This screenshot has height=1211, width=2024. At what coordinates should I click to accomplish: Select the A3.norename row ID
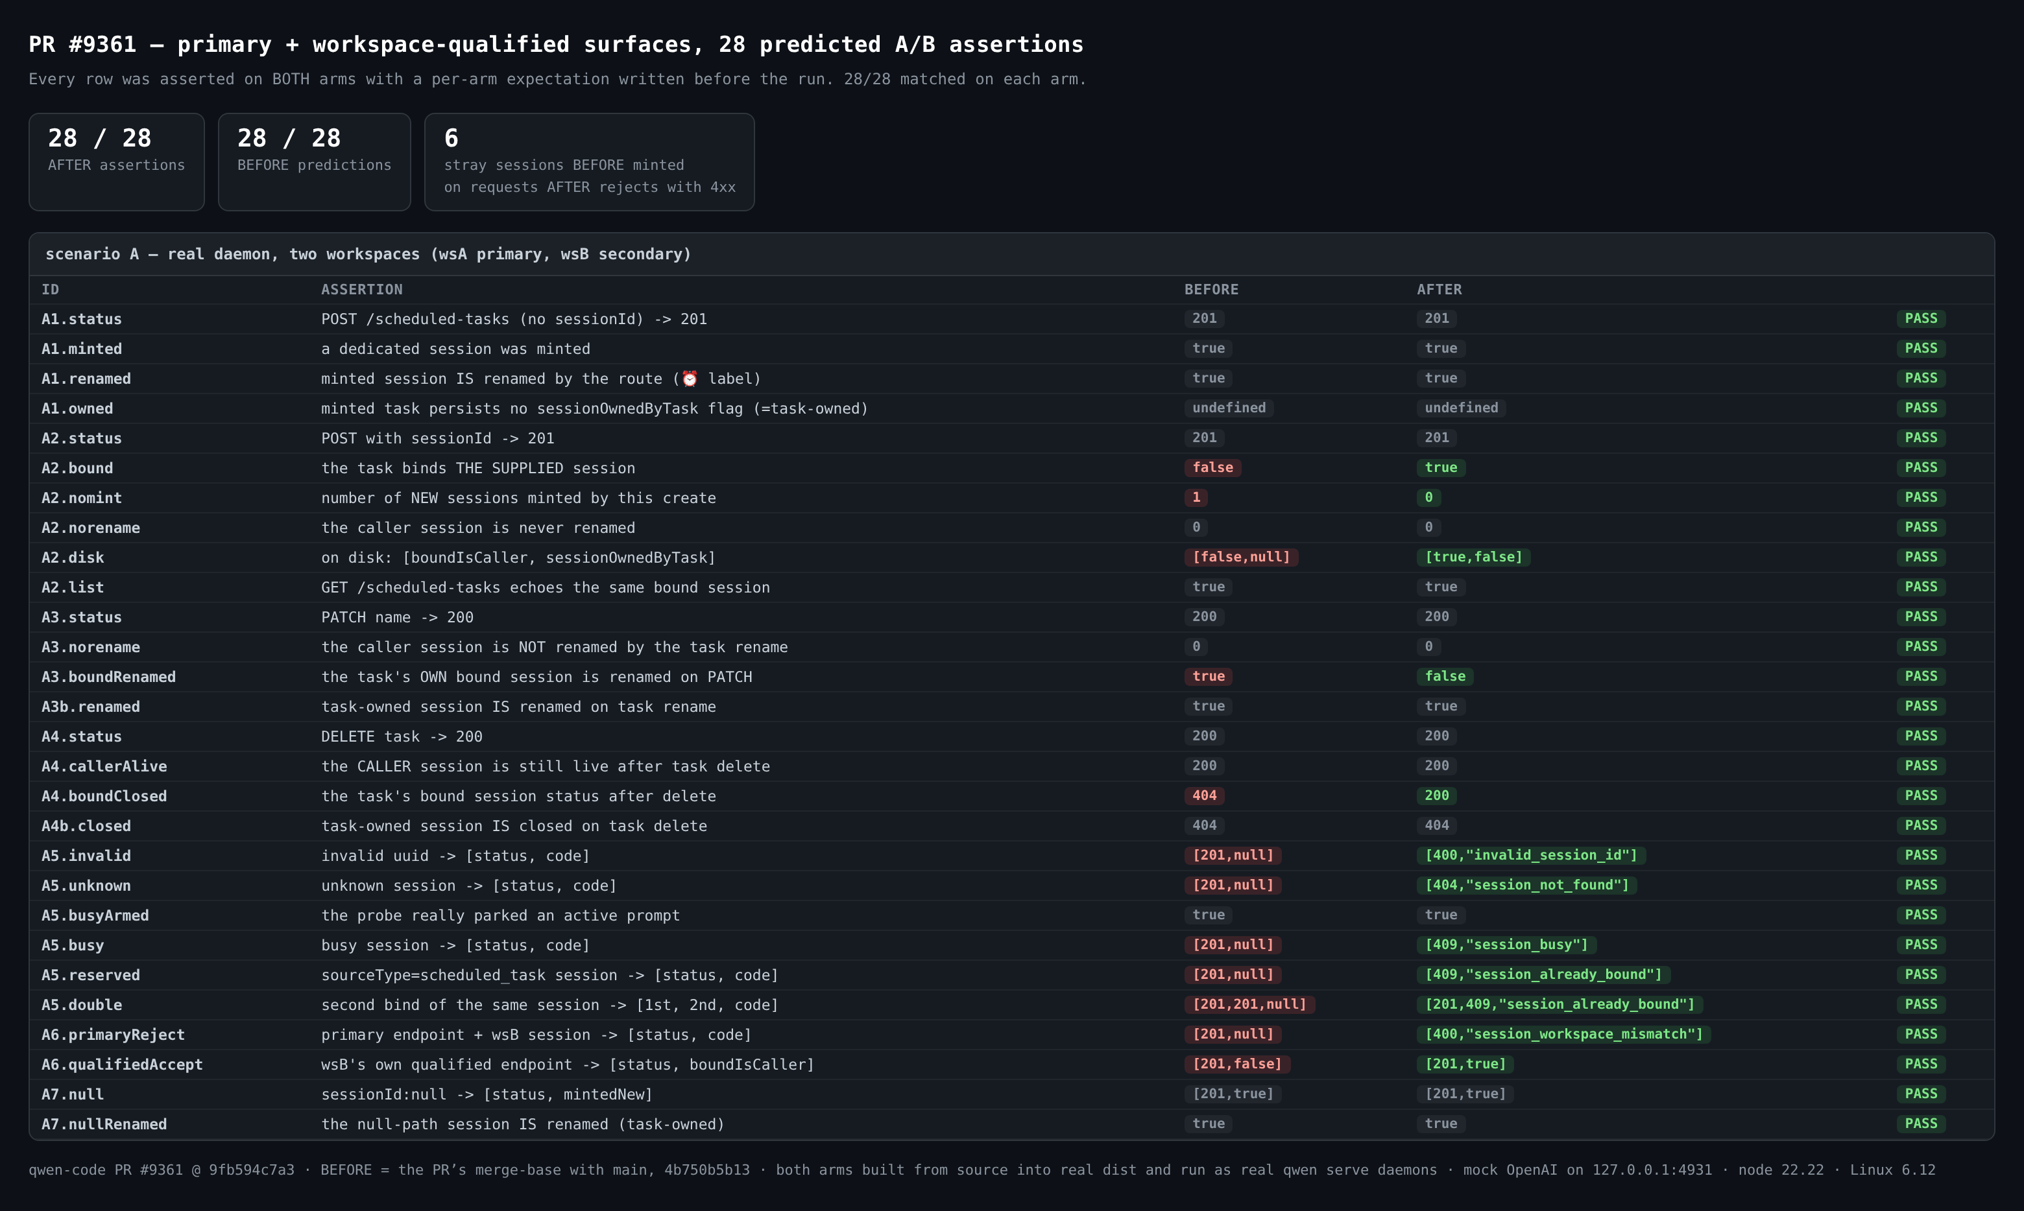[x=91, y=647]
